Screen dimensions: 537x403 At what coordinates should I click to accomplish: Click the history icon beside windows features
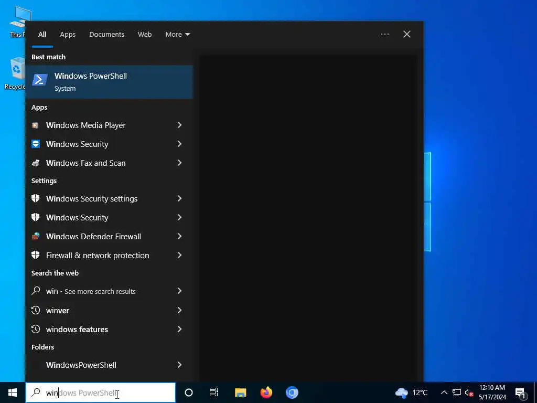(x=36, y=329)
